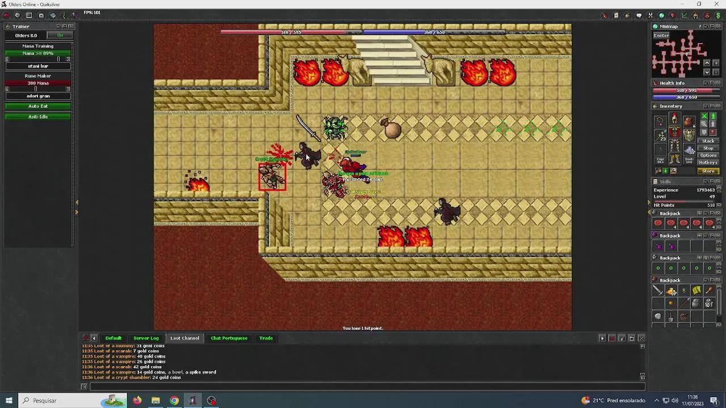Open Hotkeys from Inventory panel
This screenshot has width=726, height=408.
pyautogui.click(x=708, y=163)
